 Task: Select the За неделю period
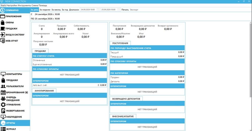coord(45,10)
